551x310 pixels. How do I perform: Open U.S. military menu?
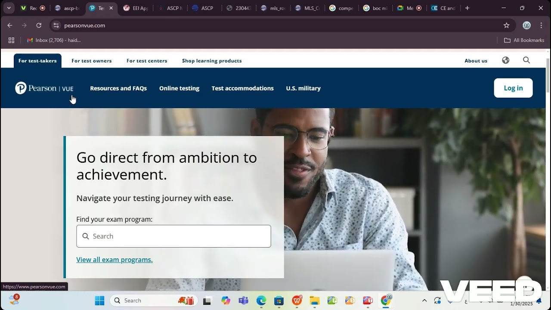tap(303, 88)
